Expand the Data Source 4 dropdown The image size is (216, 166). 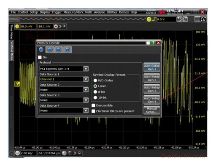(x=86, y=111)
